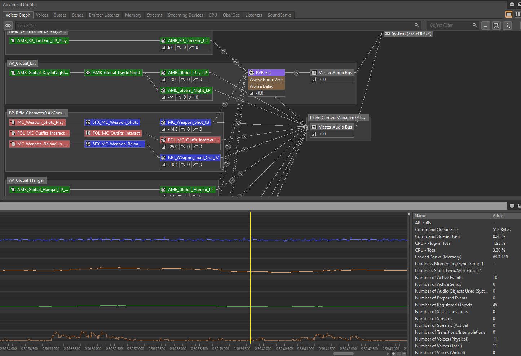521x356 pixels.
Task: Open Advanced Profiler settings gear
Action: pyautogui.click(x=512, y=4)
